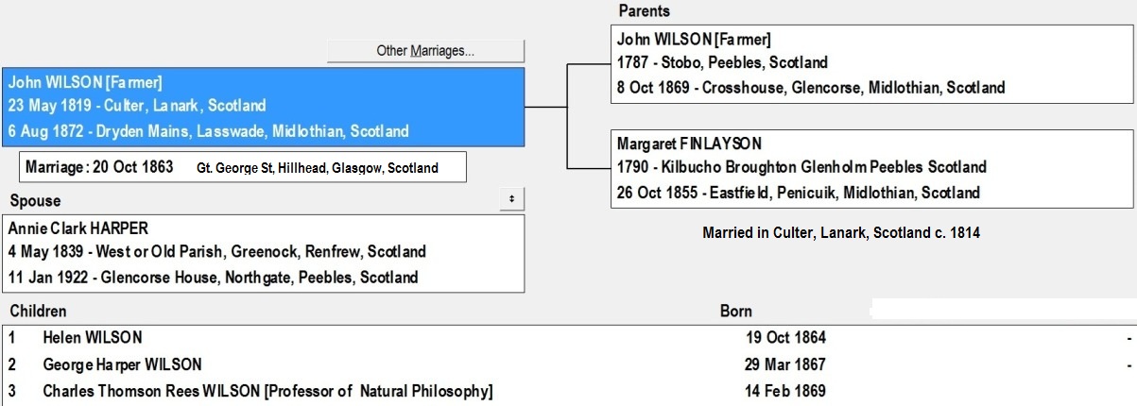Open the spouse selector arrow button
Viewport: 1137px width, 406px height.
[511, 199]
